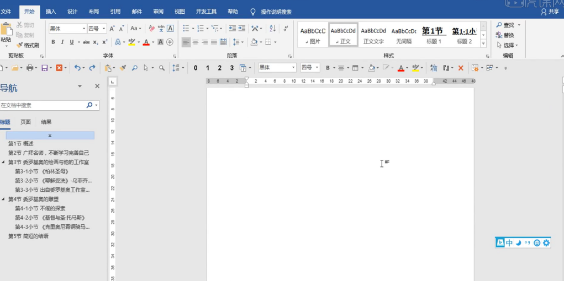Image resolution: width=564 pixels, height=281 pixels.
Task: Click the Format Painter (格式刷) button
Action: point(28,45)
